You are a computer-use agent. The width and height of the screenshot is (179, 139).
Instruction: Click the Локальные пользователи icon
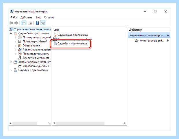tap(20, 50)
